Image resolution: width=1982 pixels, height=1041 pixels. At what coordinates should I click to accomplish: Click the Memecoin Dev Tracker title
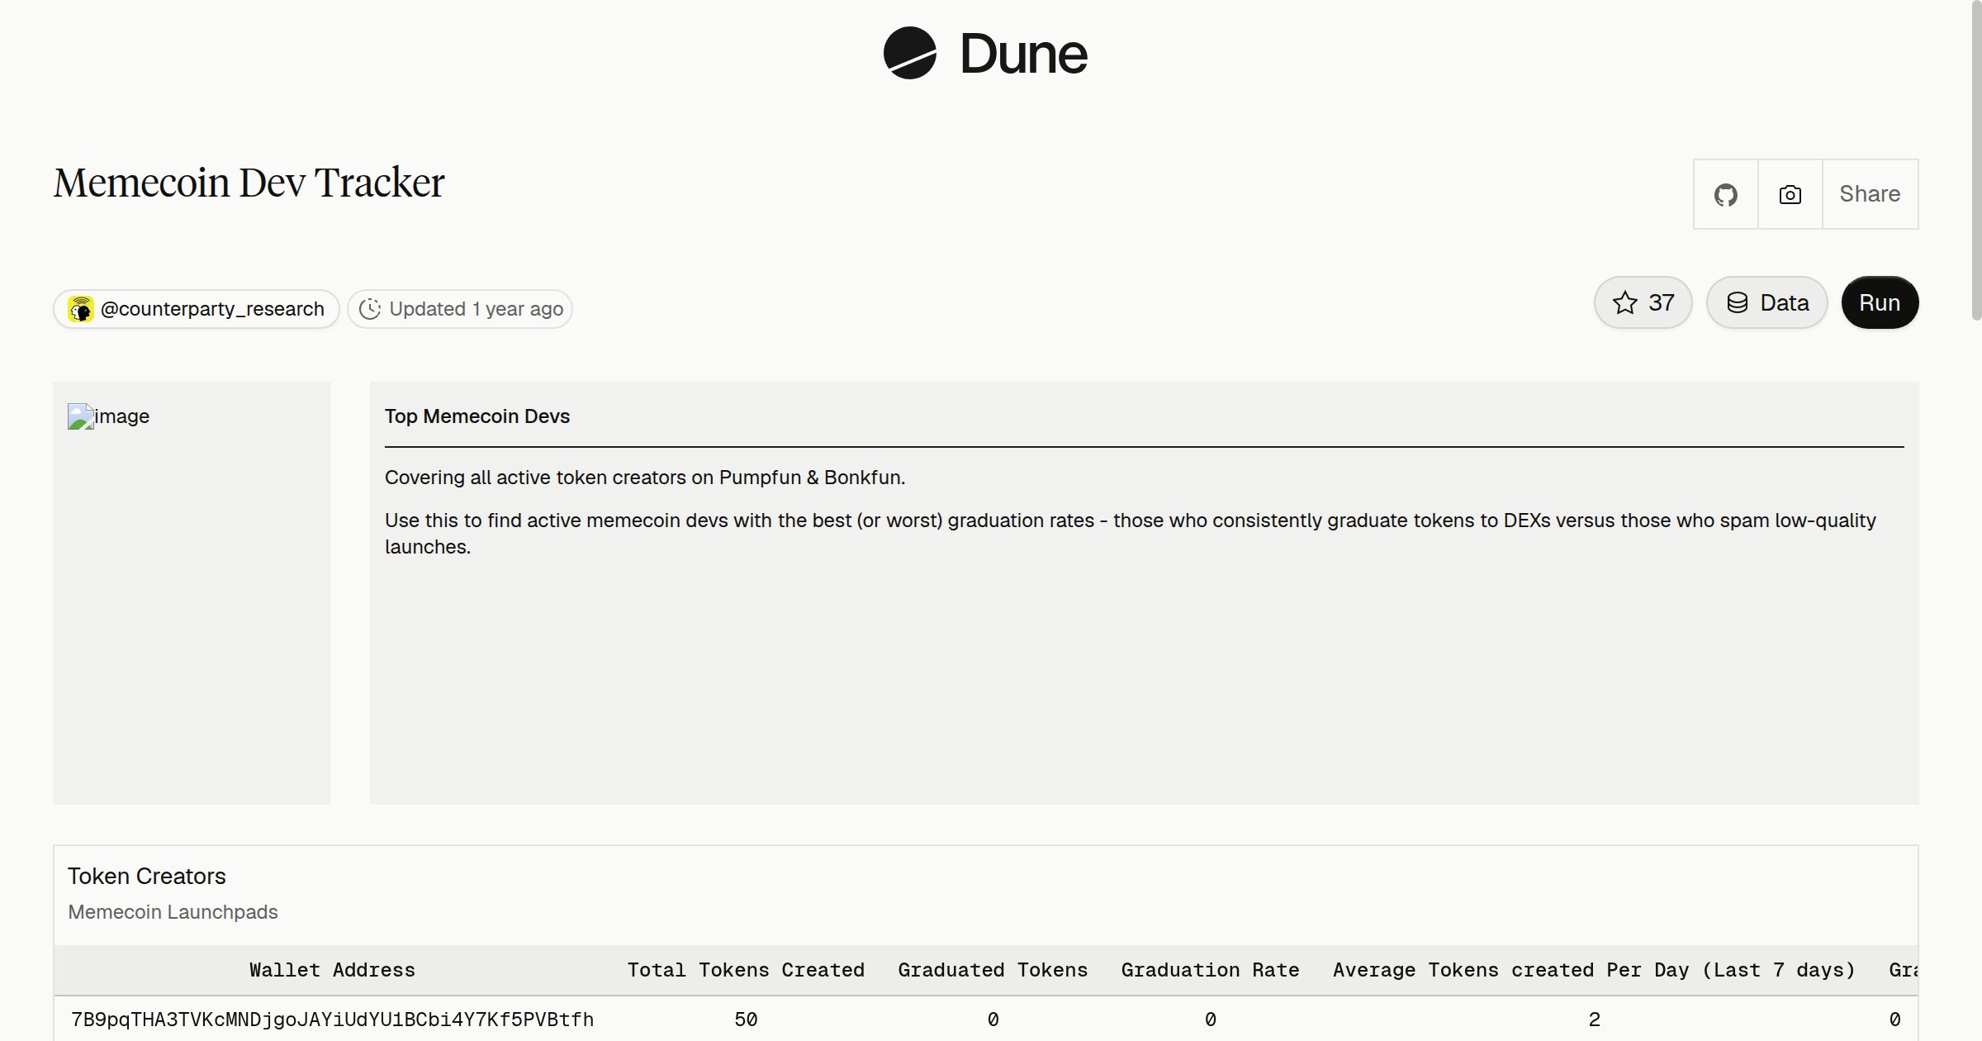coord(249,183)
